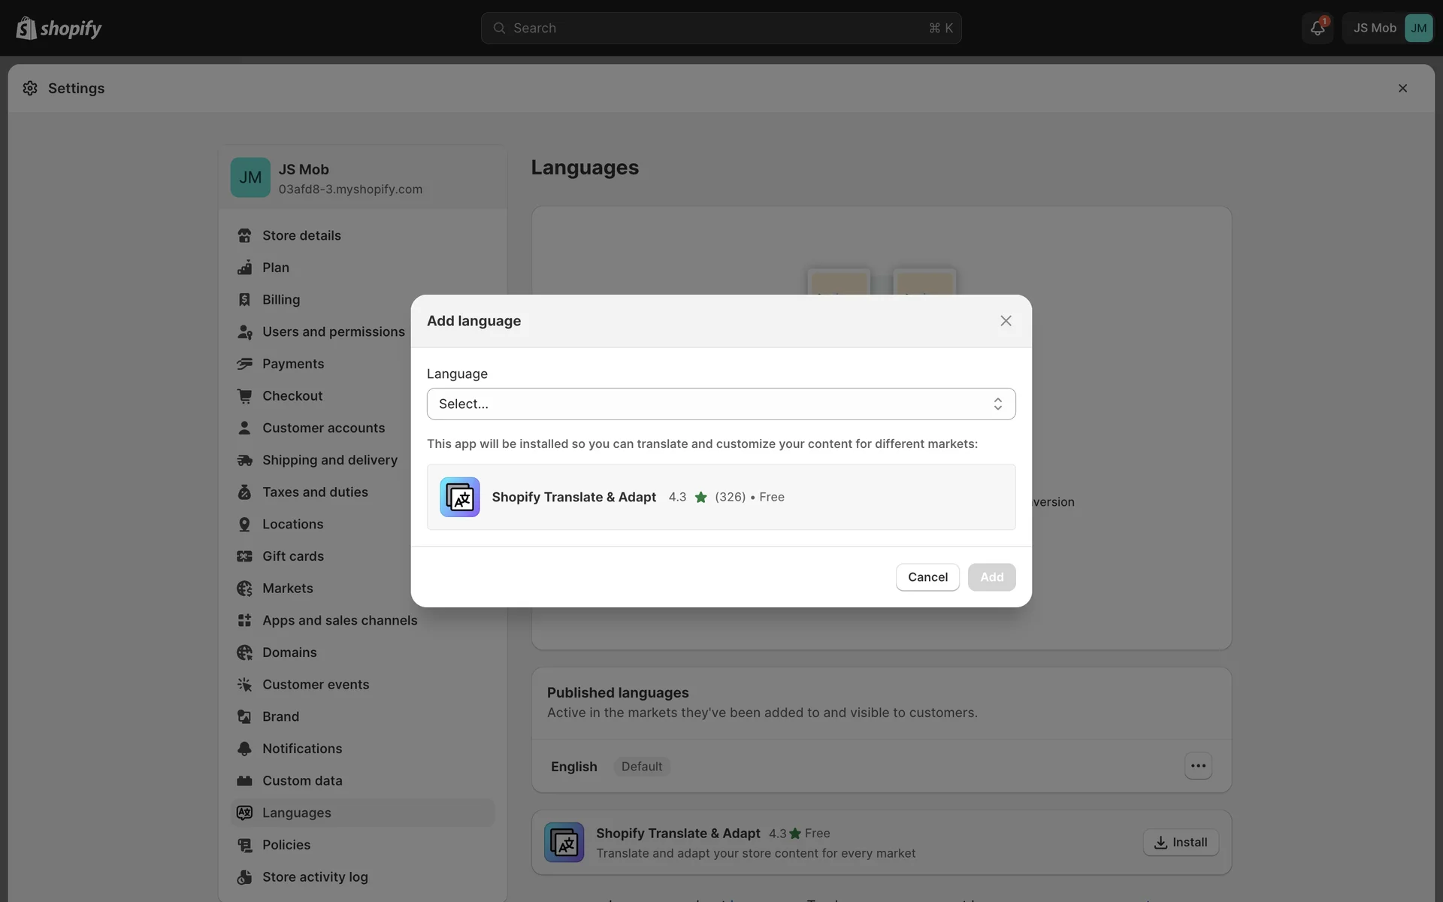Click the Store details sidebar icon
This screenshot has width=1443, height=902.
(244, 236)
